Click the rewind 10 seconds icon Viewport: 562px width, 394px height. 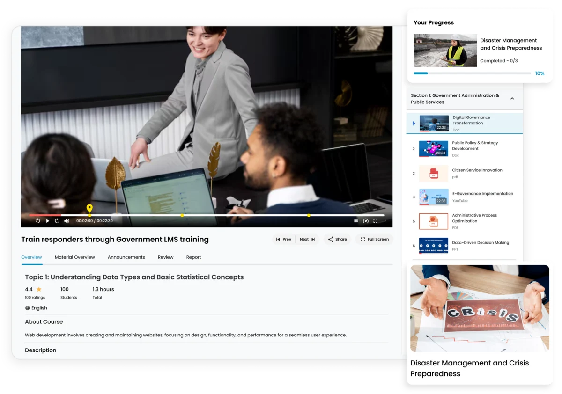37,220
